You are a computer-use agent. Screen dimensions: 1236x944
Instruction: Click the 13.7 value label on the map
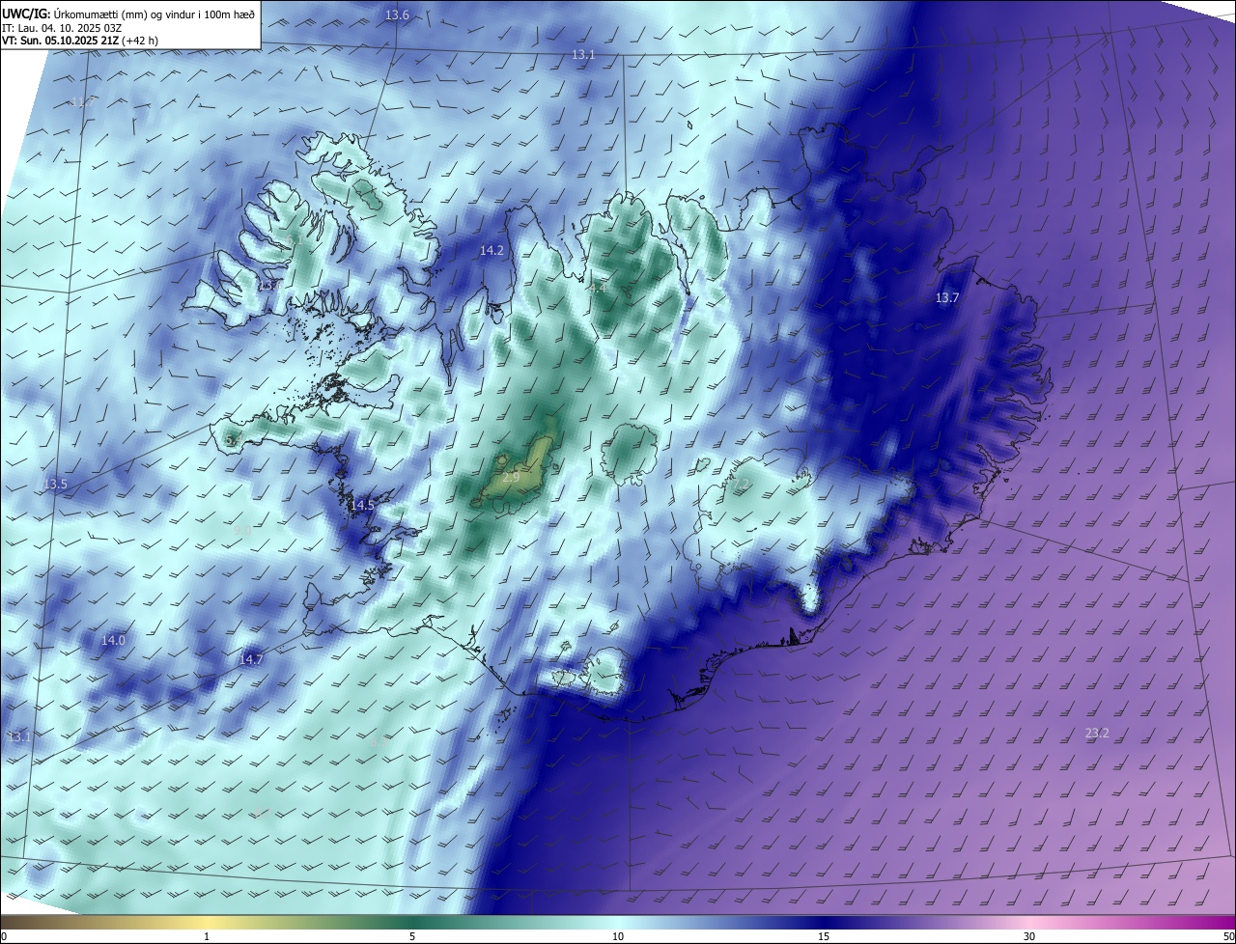click(947, 297)
